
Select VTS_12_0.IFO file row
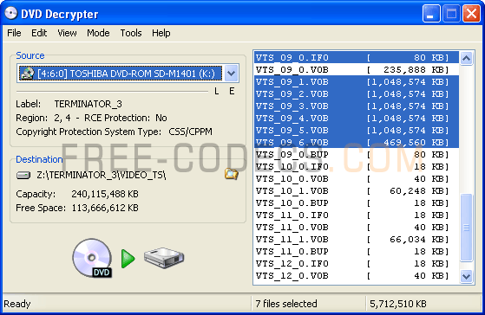coord(357,263)
